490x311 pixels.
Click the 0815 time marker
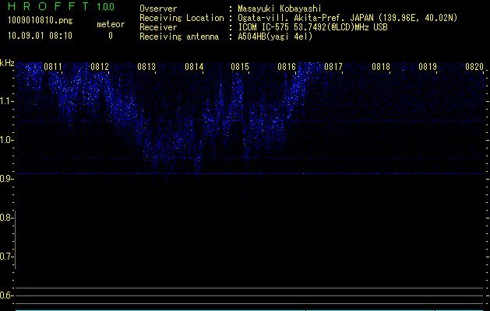(x=240, y=67)
